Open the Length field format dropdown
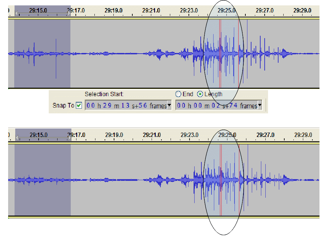The height and width of the screenshot is (250, 332). [x=260, y=105]
